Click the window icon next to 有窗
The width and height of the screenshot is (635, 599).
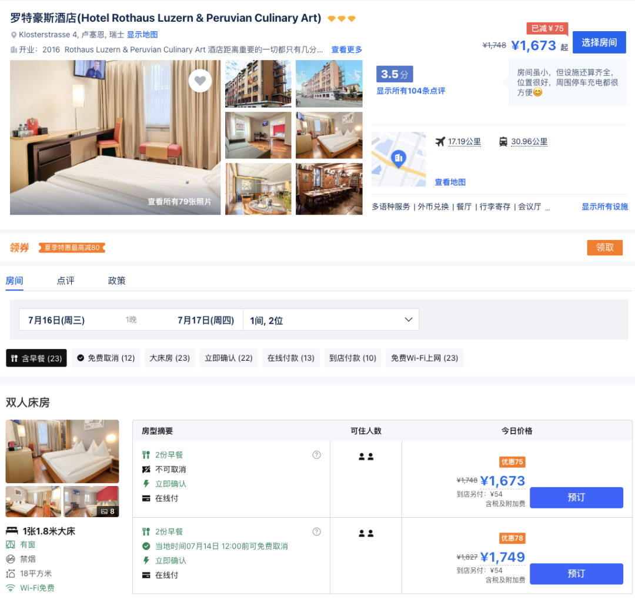[x=11, y=545]
